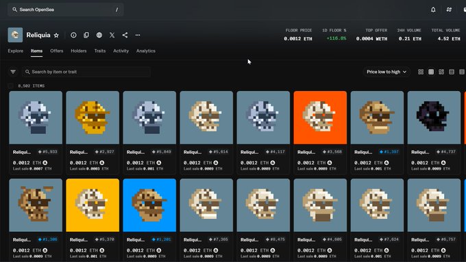This screenshot has height=262, width=466.
Task: Click the rarity rank badge #4,737
Action: [446, 152]
